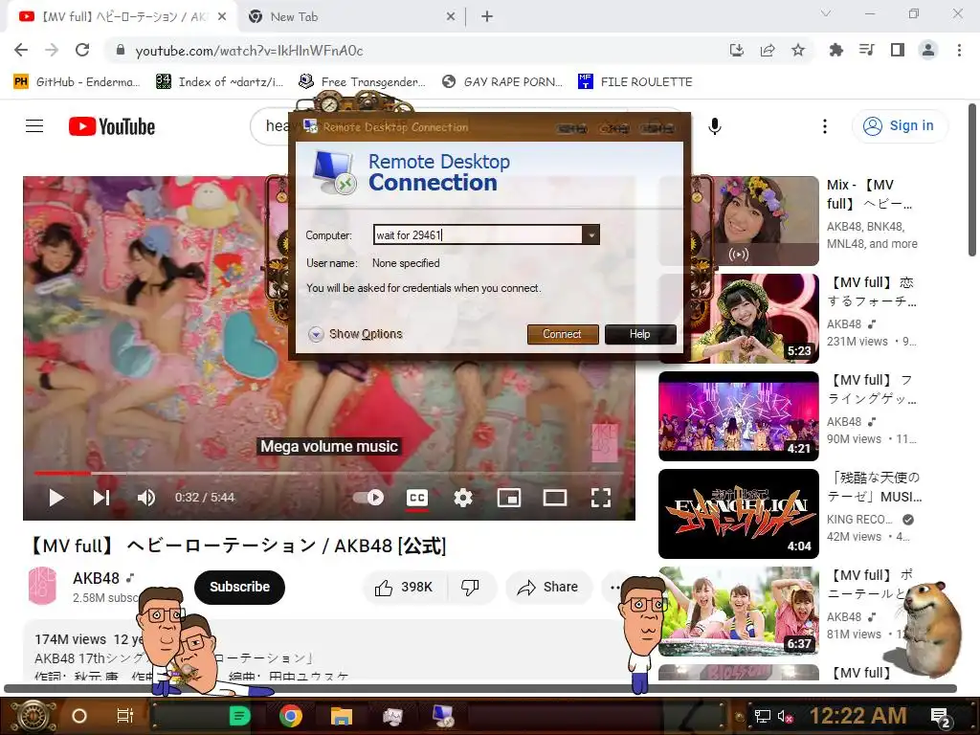The image size is (980, 735).
Task: Open Task View on the taskbar
Action: [125, 716]
